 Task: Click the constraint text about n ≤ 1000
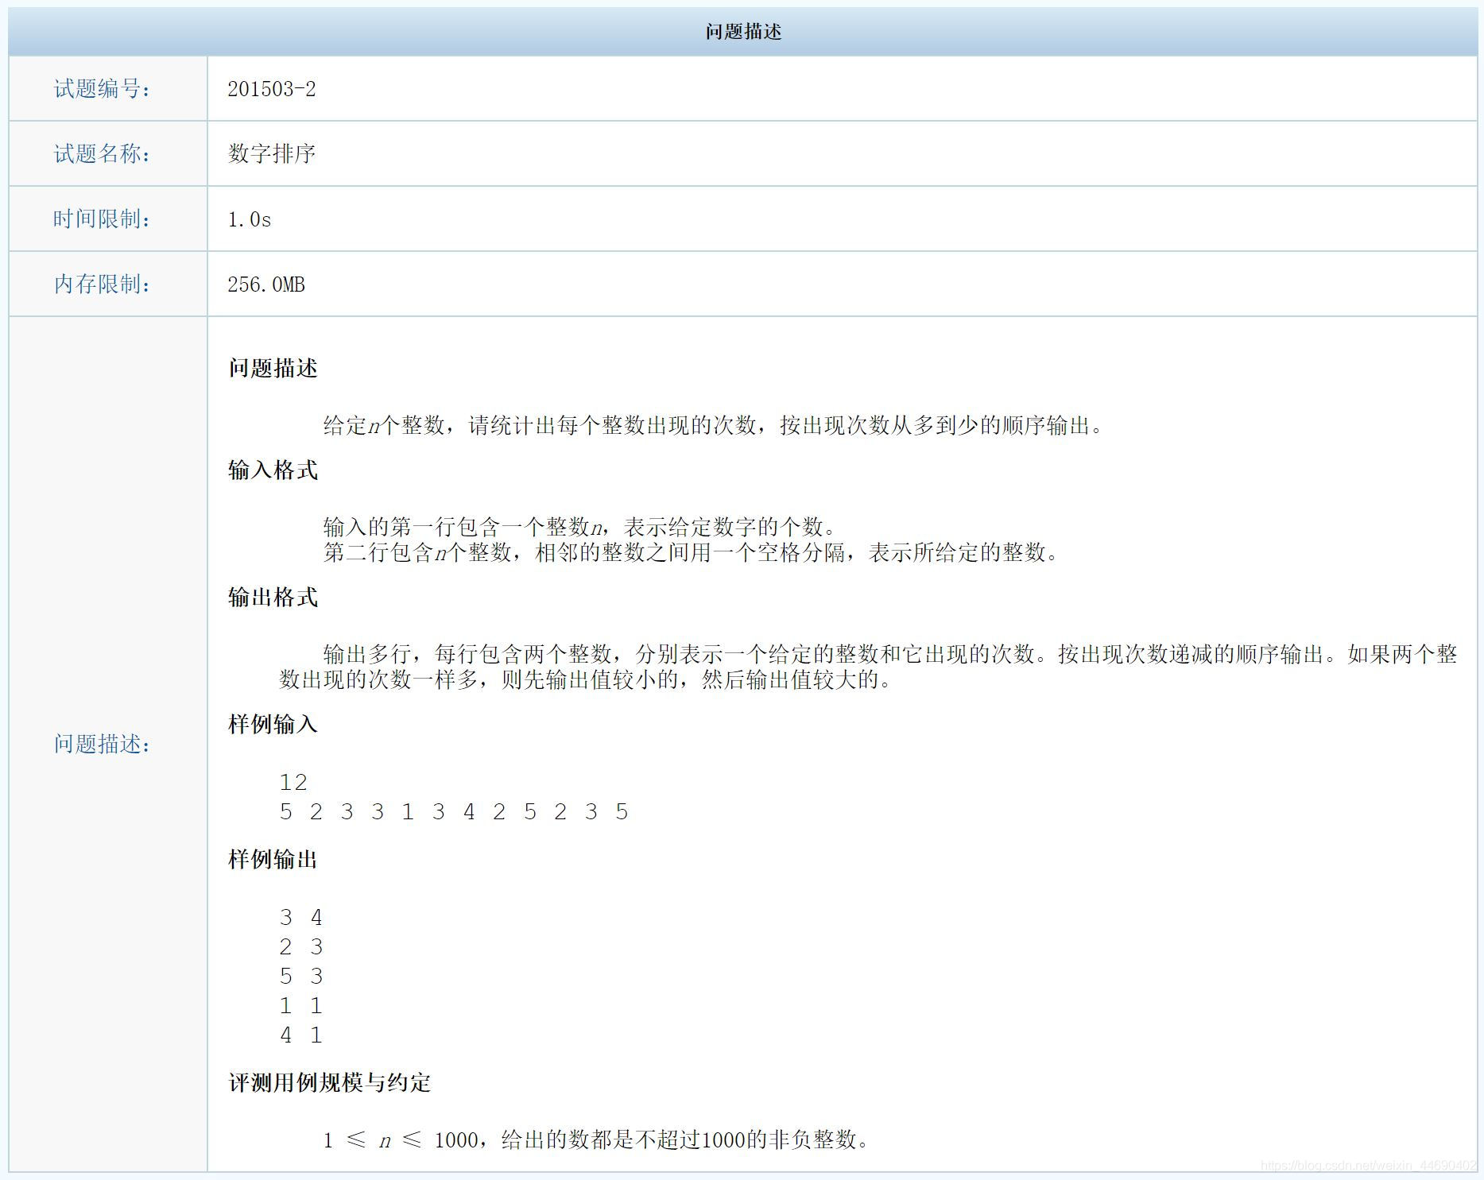click(x=596, y=1139)
